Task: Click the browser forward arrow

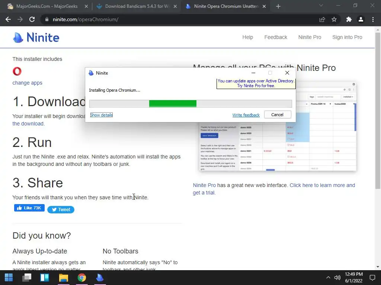Action: [20, 19]
